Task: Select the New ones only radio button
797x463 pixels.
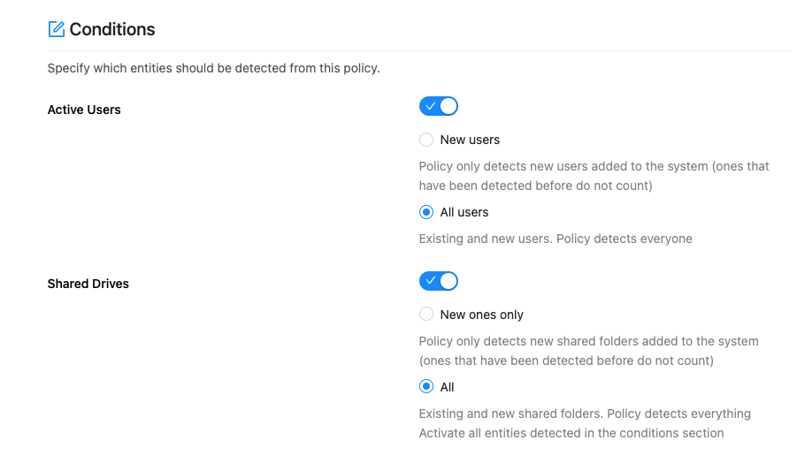Action: (426, 315)
